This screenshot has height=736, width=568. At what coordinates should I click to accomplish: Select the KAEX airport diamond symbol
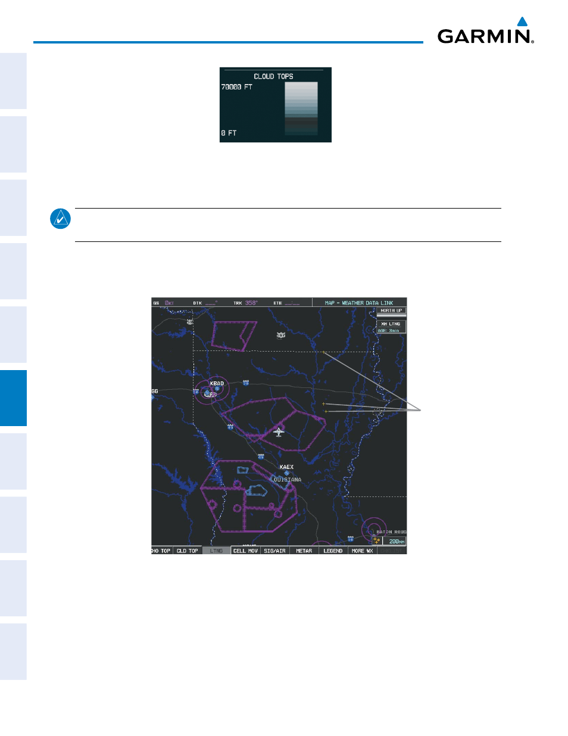(286, 473)
